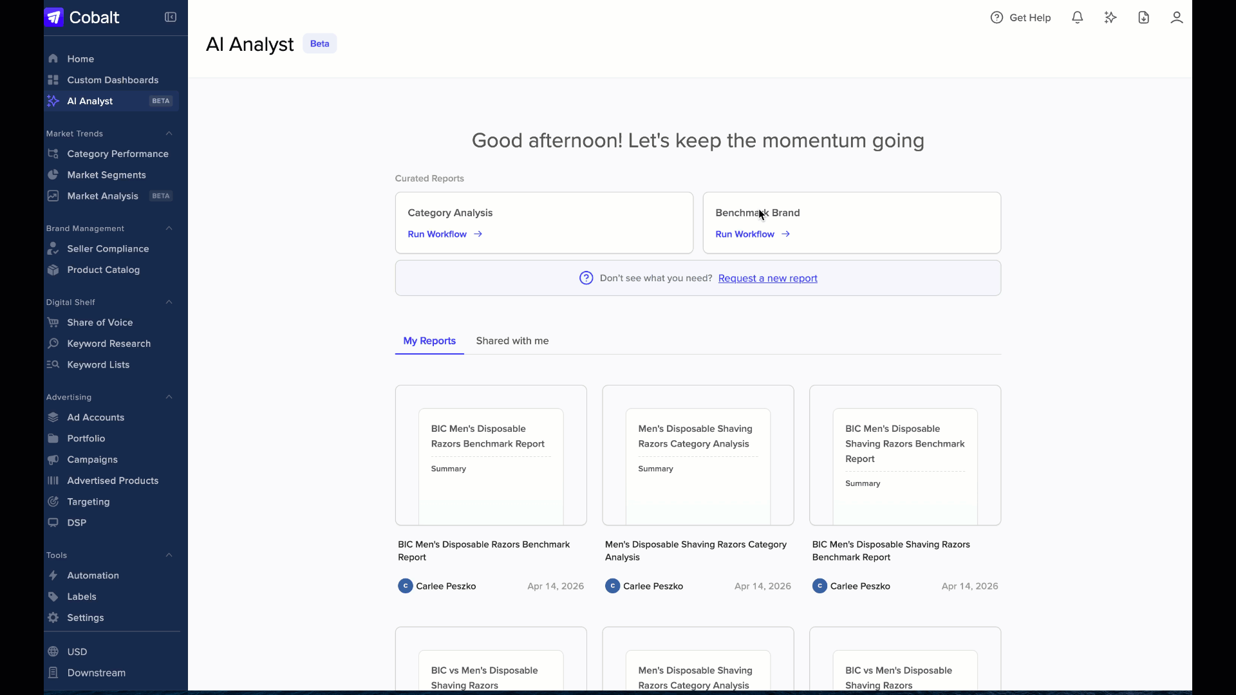
Task: Click the AI Analyst sparkle icon in sidebar
Action: (x=53, y=101)
